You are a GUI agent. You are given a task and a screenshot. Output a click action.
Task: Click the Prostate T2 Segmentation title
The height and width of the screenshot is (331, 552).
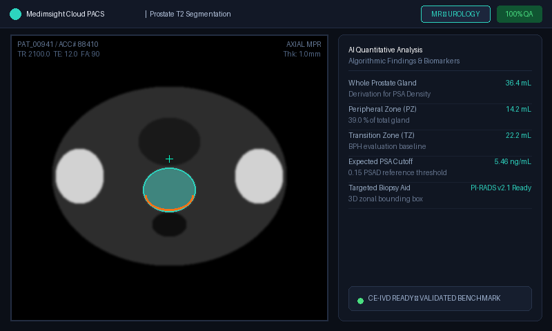coord(190,14)
